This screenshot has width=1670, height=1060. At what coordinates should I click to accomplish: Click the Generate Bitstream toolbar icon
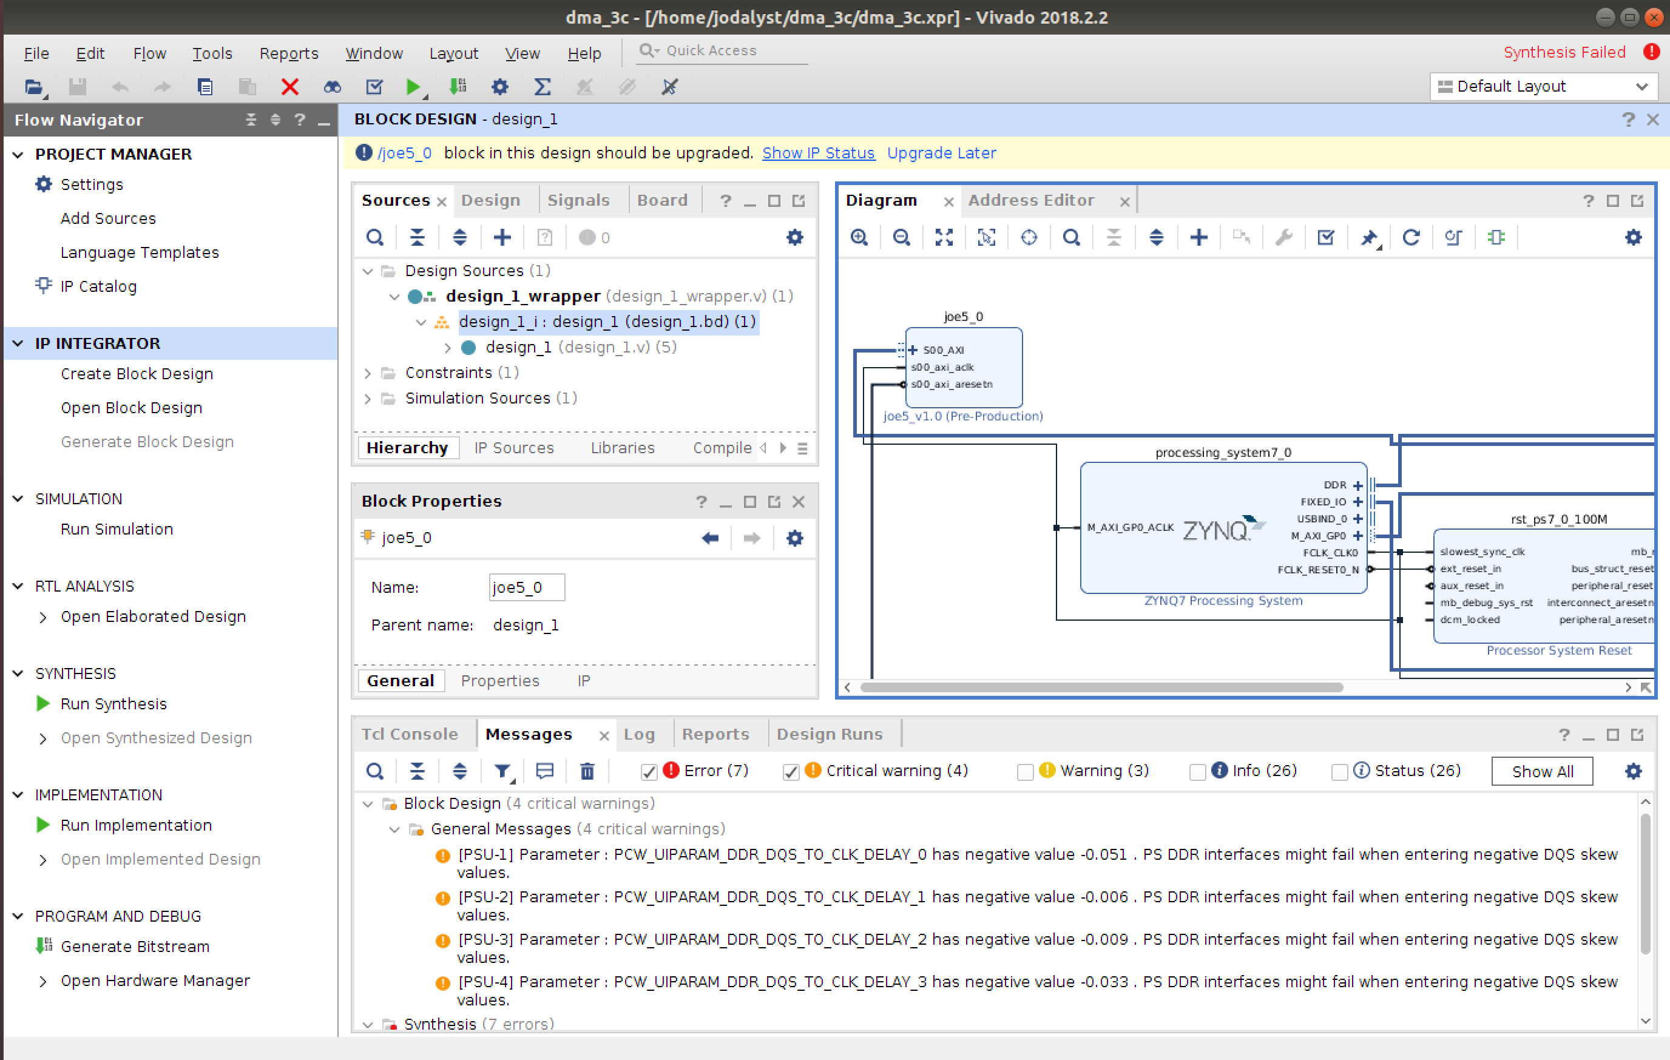tap(458, 87)
